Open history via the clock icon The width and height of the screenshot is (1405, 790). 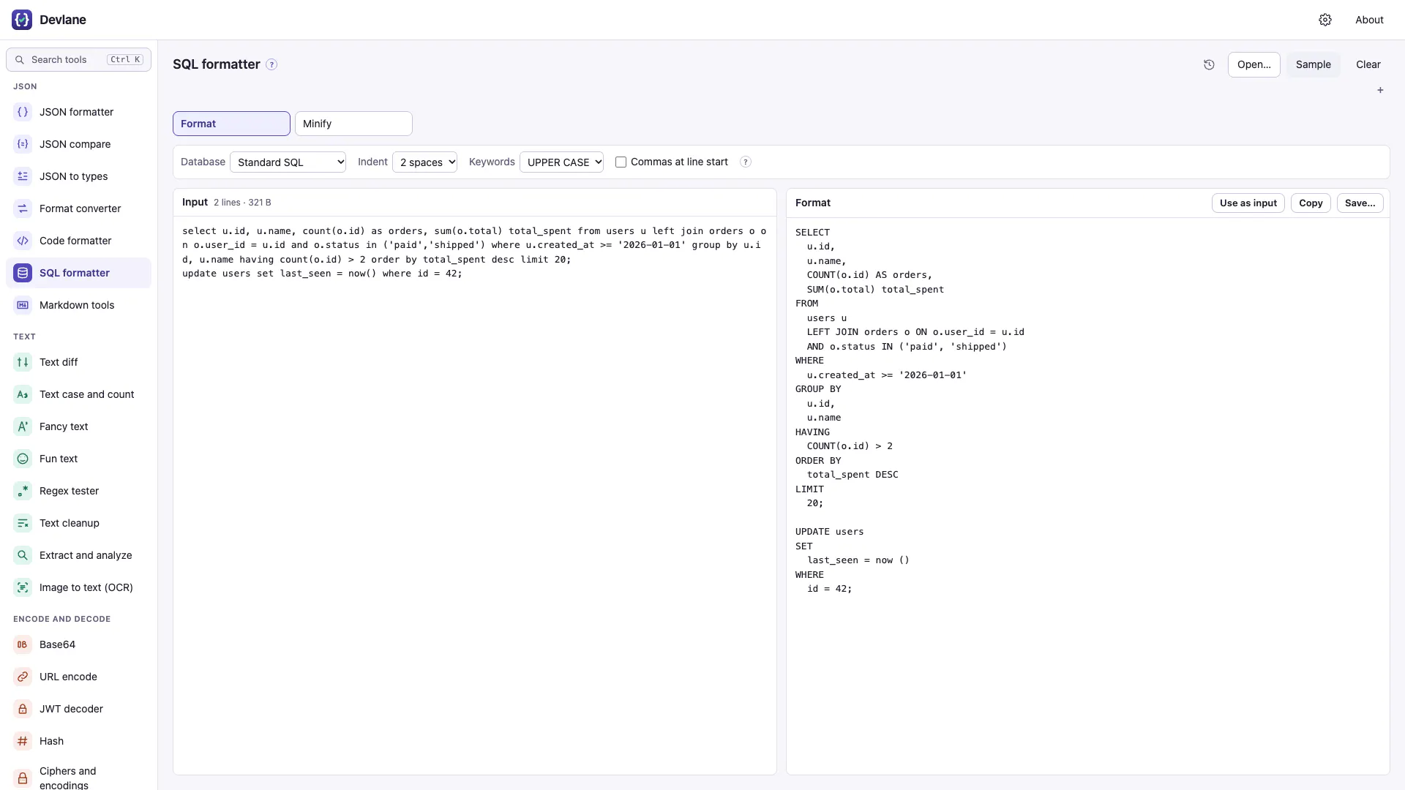pyautogui.click(x=1209, y=64)
